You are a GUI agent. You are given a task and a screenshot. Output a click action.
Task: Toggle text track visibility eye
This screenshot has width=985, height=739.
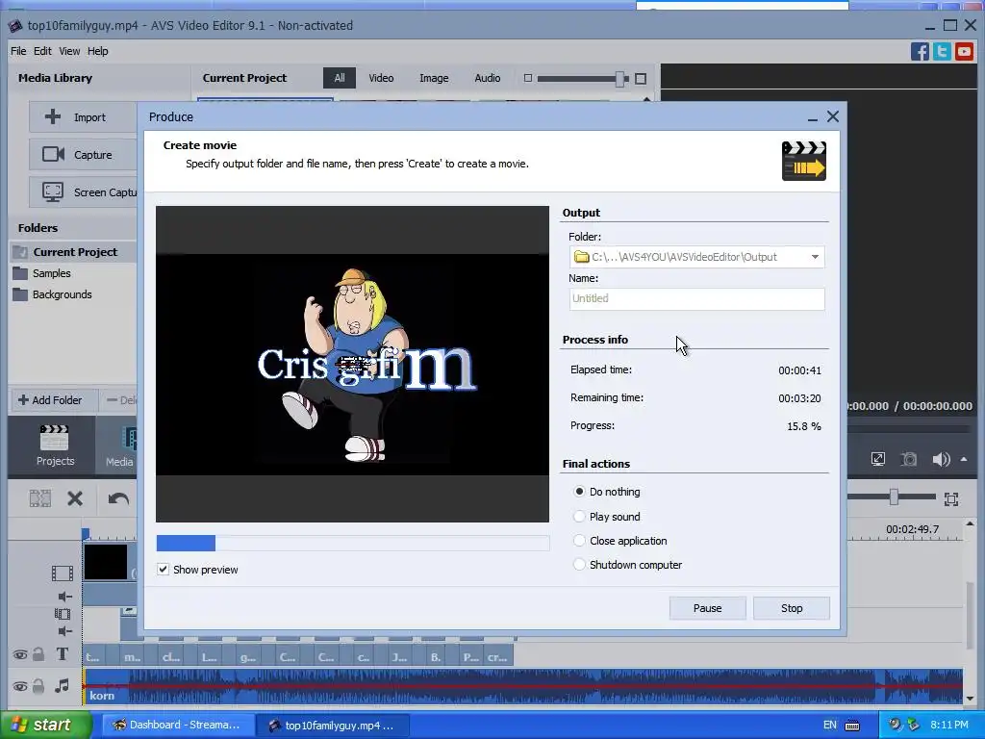click(x=19, y=654)
